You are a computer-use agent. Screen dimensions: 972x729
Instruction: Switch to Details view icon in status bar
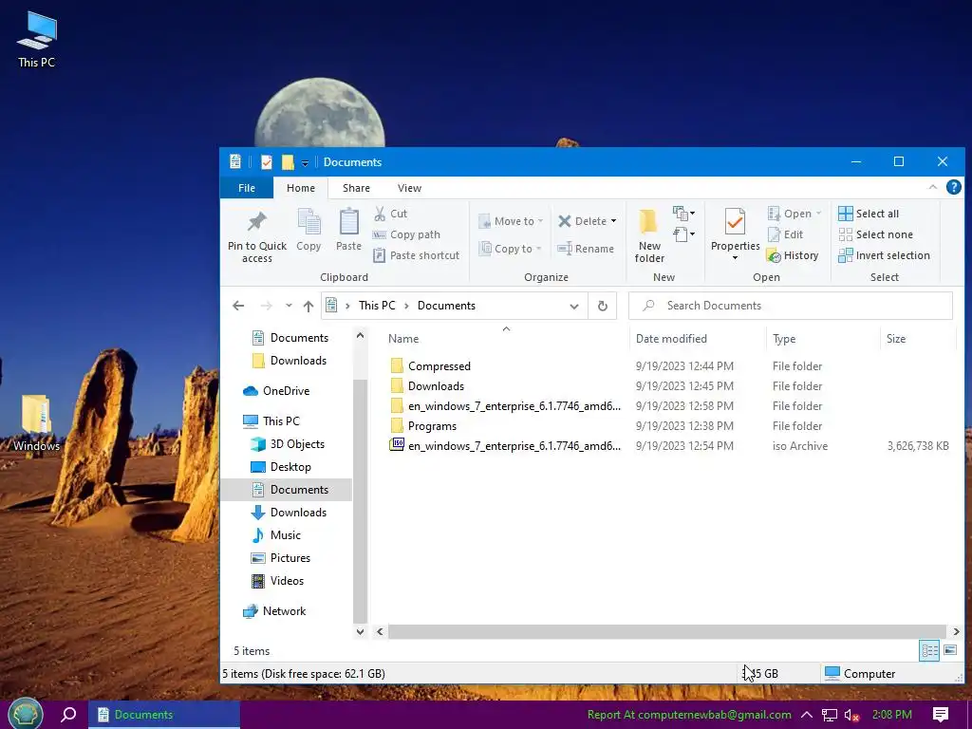coord(929,650)
